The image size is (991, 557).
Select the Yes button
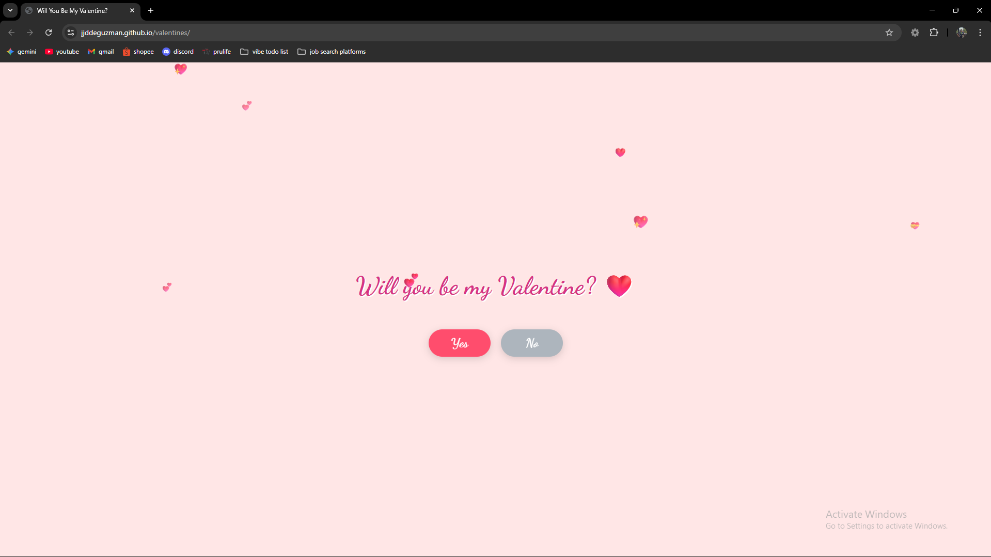pos(459,343)
